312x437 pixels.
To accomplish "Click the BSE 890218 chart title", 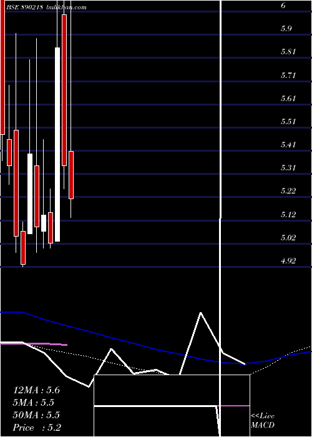I will [x=24, y=7].
